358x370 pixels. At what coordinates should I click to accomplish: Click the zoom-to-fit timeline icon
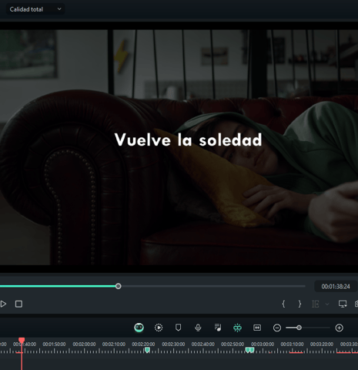coord(257,328)
